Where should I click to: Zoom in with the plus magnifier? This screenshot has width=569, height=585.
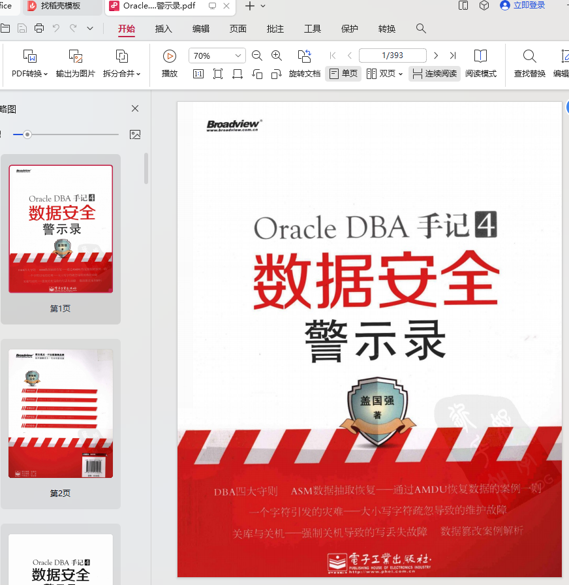click(x=277, y=55)
